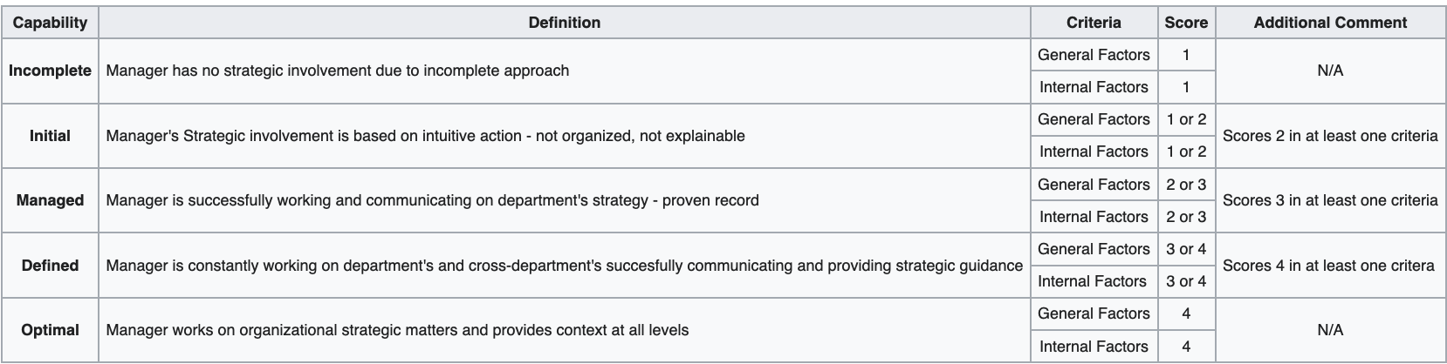The height and width of the screenshot is (364, 1447).
Task: Click the N/A comment in the Optimal row
Action: tap(1330, 330)
